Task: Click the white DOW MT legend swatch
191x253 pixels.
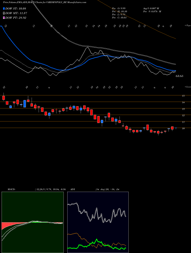Action: [4, 13]
